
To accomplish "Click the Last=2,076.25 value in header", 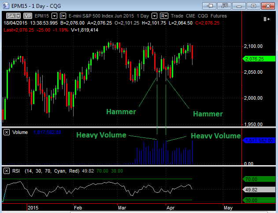I will pyautogui.click(x=19, y=30).
